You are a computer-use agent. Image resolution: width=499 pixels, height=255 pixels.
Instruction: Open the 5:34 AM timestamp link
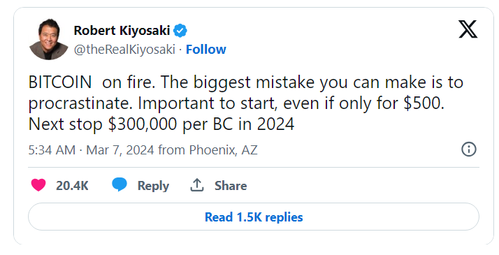(52, 150)
